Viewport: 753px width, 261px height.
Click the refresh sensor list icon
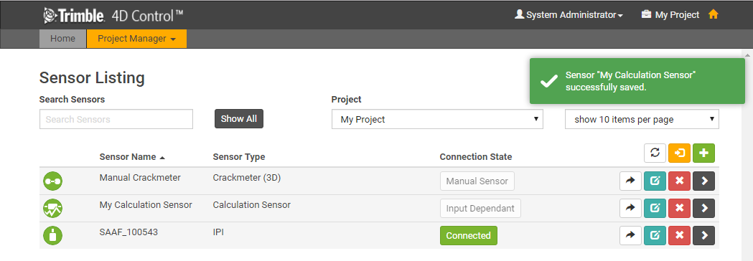pyautogui.click(x=655, y=153)
